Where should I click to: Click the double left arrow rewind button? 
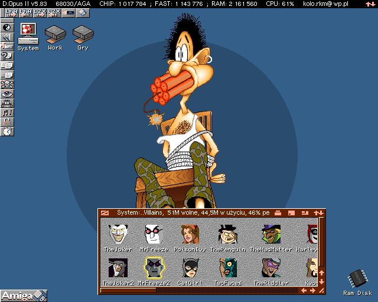pos(7,37)
